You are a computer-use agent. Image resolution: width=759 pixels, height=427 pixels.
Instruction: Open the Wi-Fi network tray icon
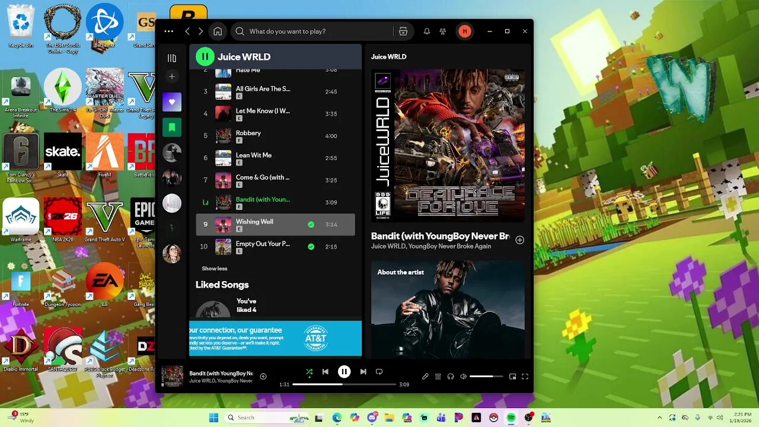pos(710,418)
